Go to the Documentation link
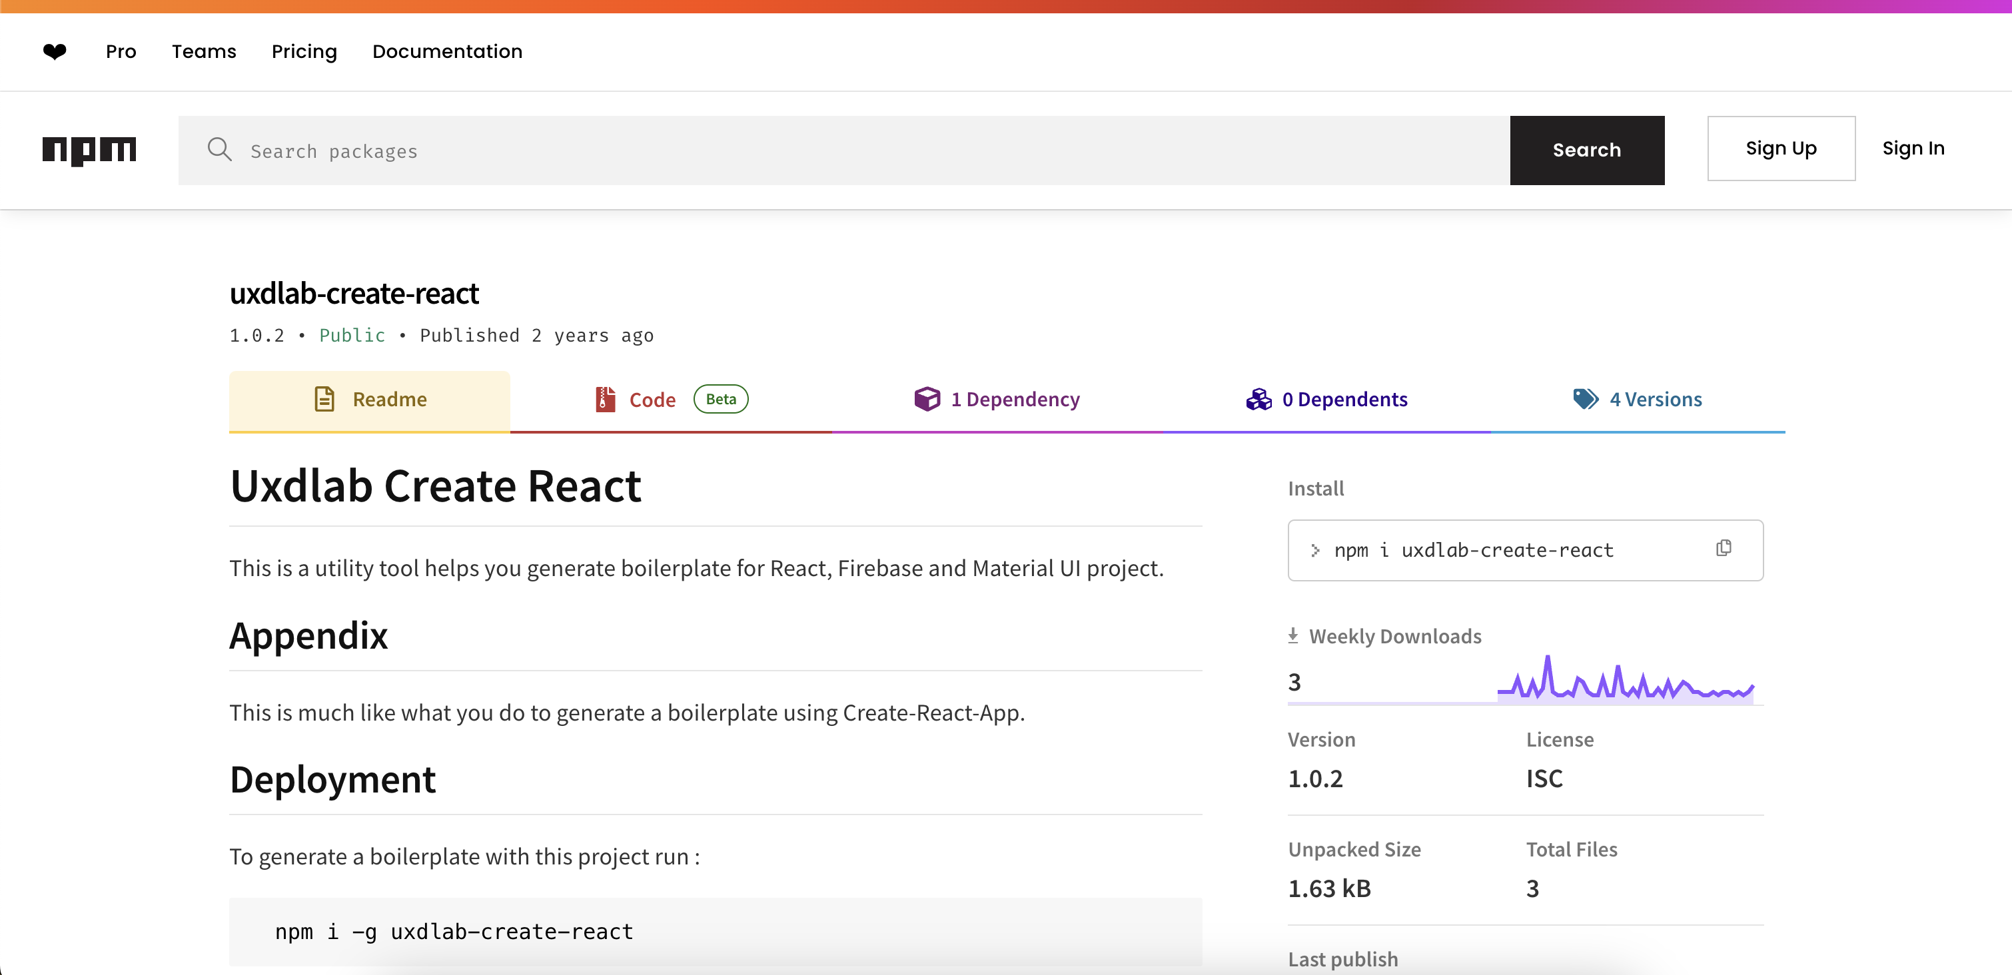2012x975 pixels. click(x=447, y=51)
